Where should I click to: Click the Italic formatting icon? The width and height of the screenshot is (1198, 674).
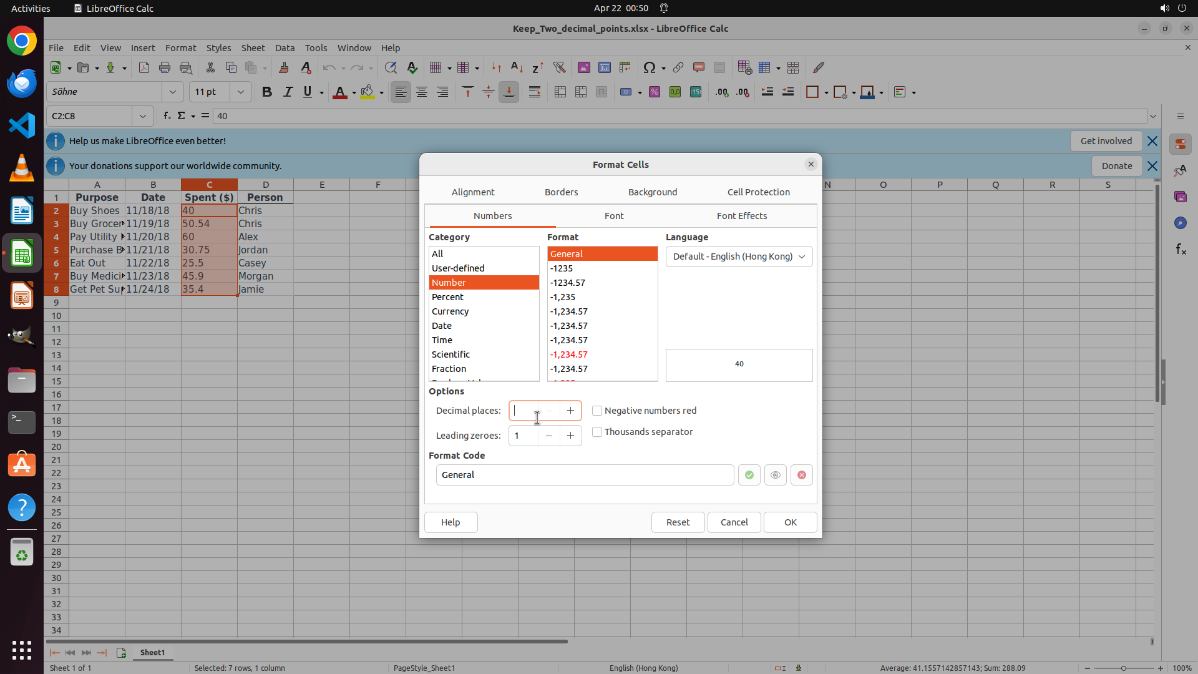point(288,92)
